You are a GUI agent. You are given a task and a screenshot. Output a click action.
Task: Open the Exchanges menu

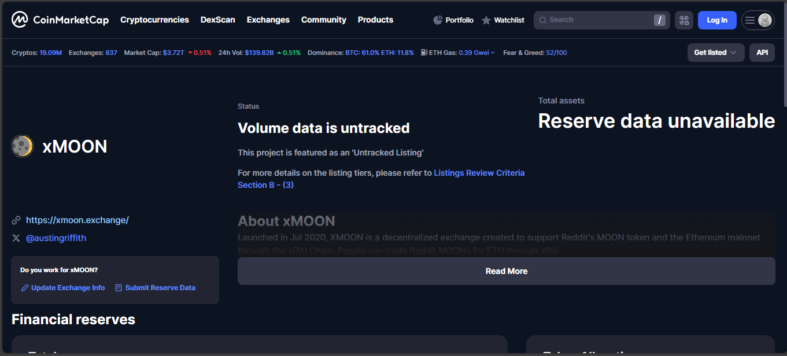pyautogui.click(x=268, y=20)
